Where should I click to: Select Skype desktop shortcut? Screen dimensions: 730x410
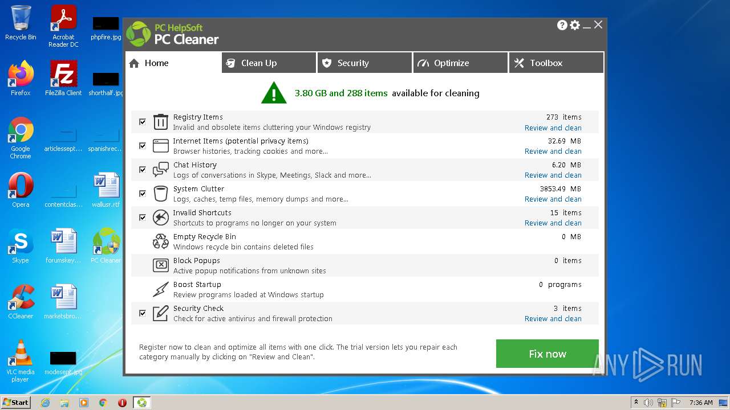pyautogui.click(x=21, y=246)
